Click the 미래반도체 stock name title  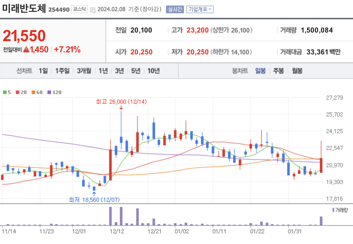coord(24,8)
